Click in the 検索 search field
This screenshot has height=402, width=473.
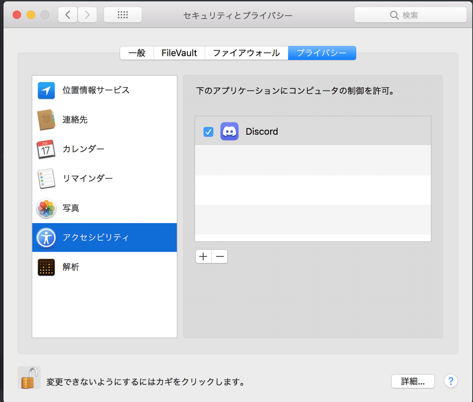click(410, 15)
